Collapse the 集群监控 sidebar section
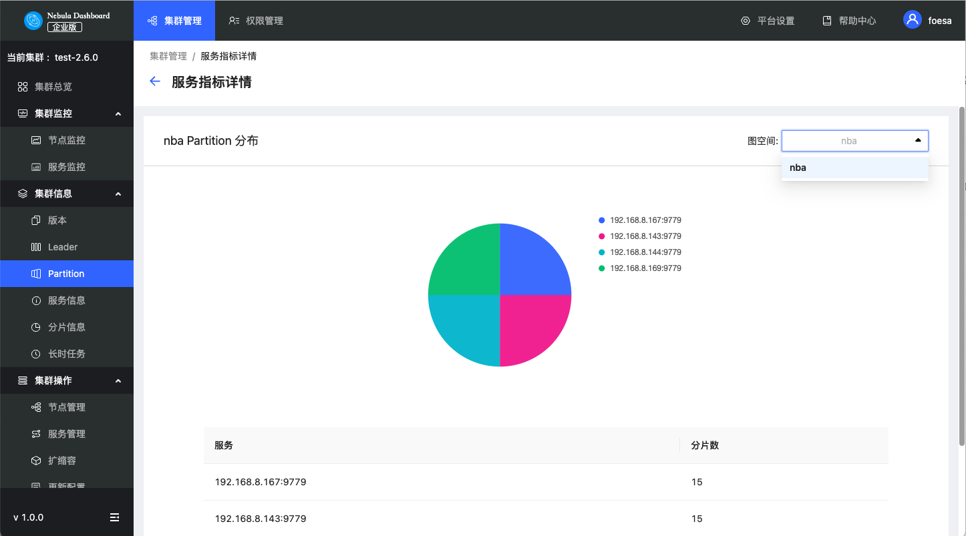966x536 pixels. point(118,113)
